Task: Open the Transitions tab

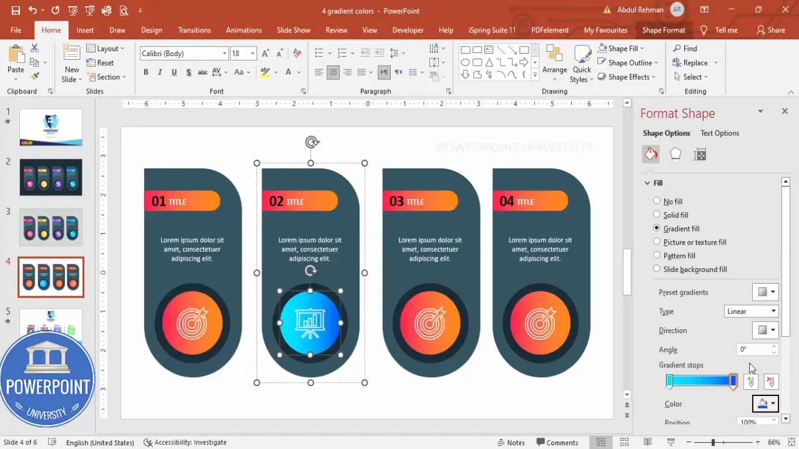Action: [194, 30]
